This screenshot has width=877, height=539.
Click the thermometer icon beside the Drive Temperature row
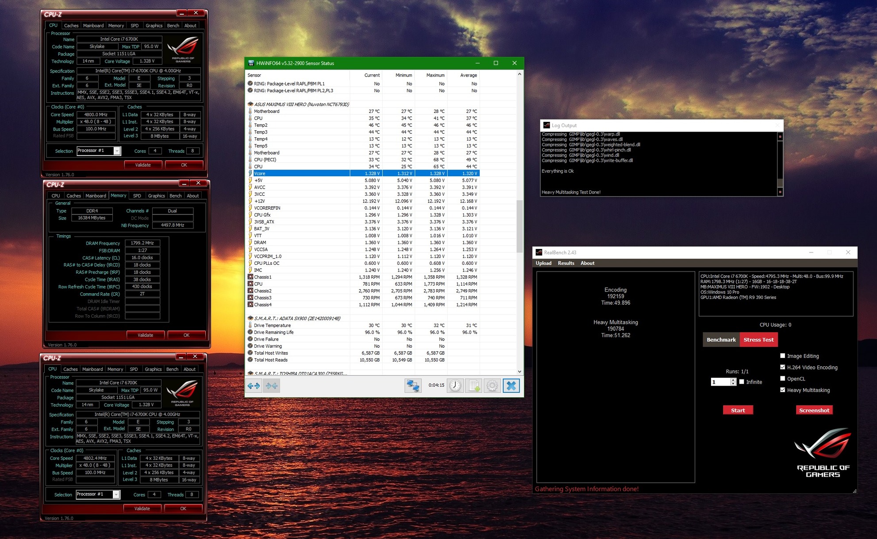tap(250, 325)
